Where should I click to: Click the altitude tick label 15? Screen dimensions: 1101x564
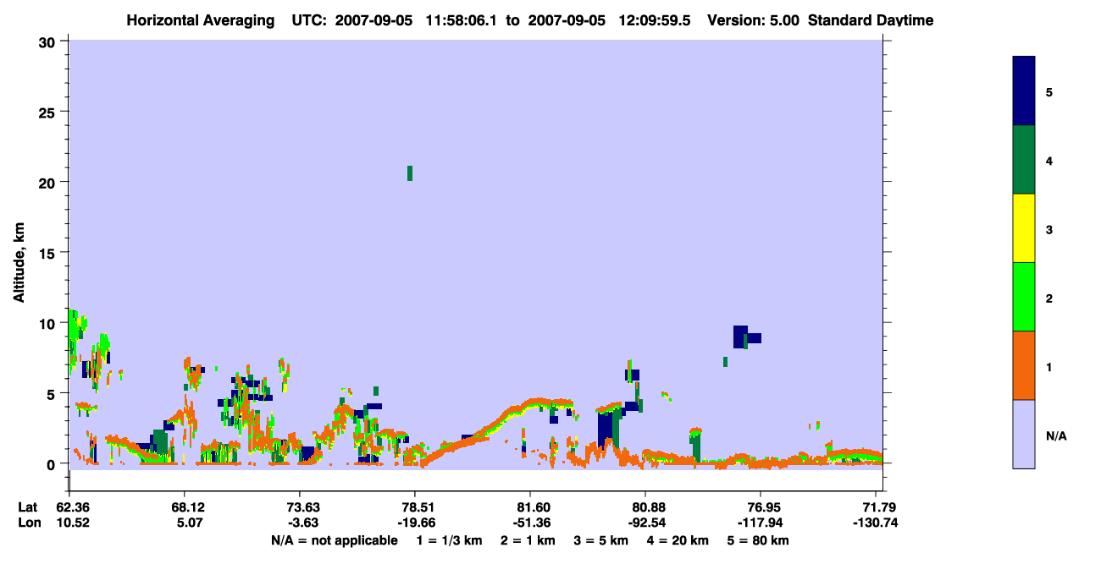pos(49,253)
